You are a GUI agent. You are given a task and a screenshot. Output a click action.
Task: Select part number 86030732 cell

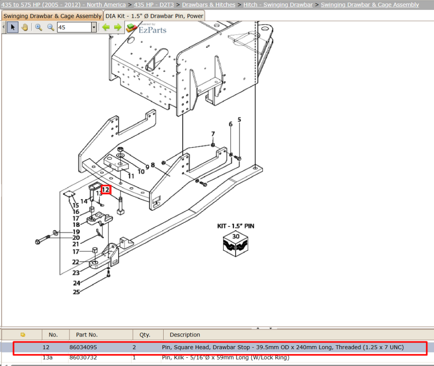tap(83, 357)
